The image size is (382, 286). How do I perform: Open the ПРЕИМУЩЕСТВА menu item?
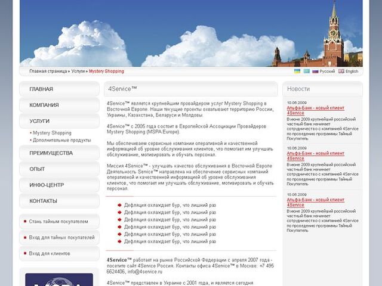click(59, 153)
